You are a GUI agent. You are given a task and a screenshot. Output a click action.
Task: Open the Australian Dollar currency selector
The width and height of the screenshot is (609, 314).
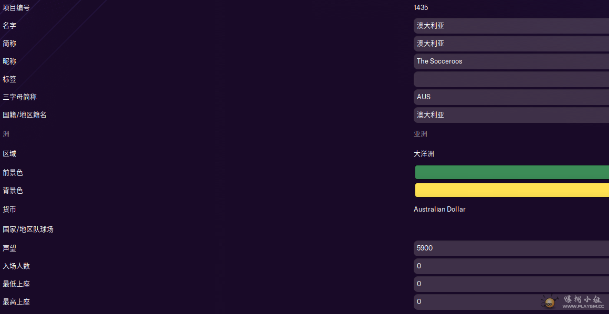point(439,210)
